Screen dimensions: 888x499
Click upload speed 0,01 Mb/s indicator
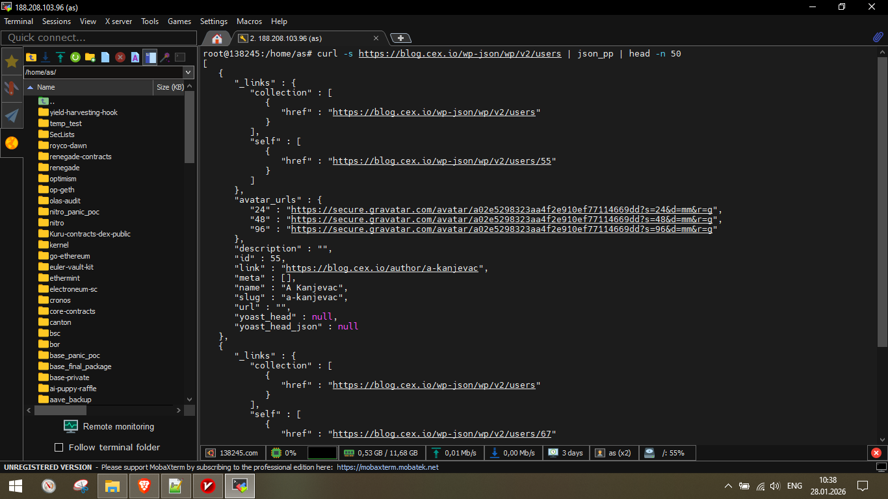(x=454, y=453)
